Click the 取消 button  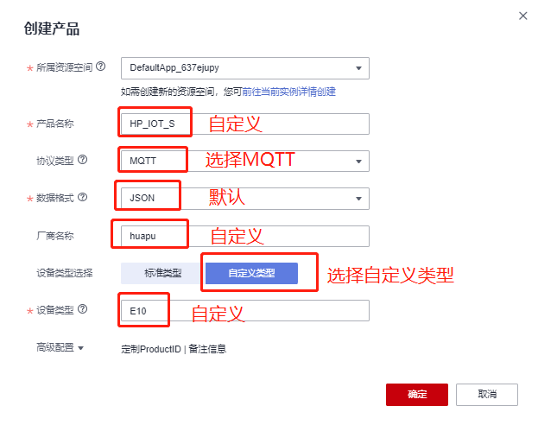(487, 394)
